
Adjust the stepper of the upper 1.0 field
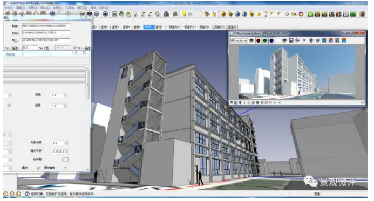65,95
